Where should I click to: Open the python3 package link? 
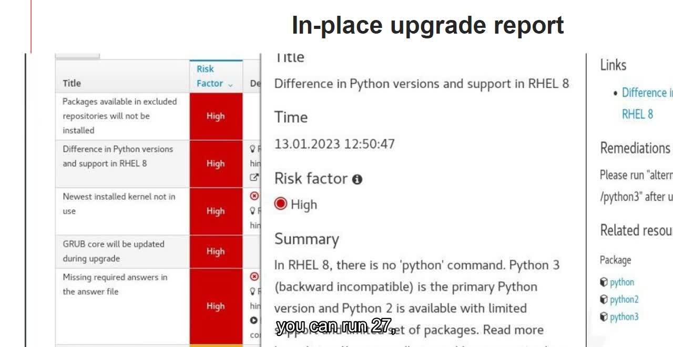point(624,317)
